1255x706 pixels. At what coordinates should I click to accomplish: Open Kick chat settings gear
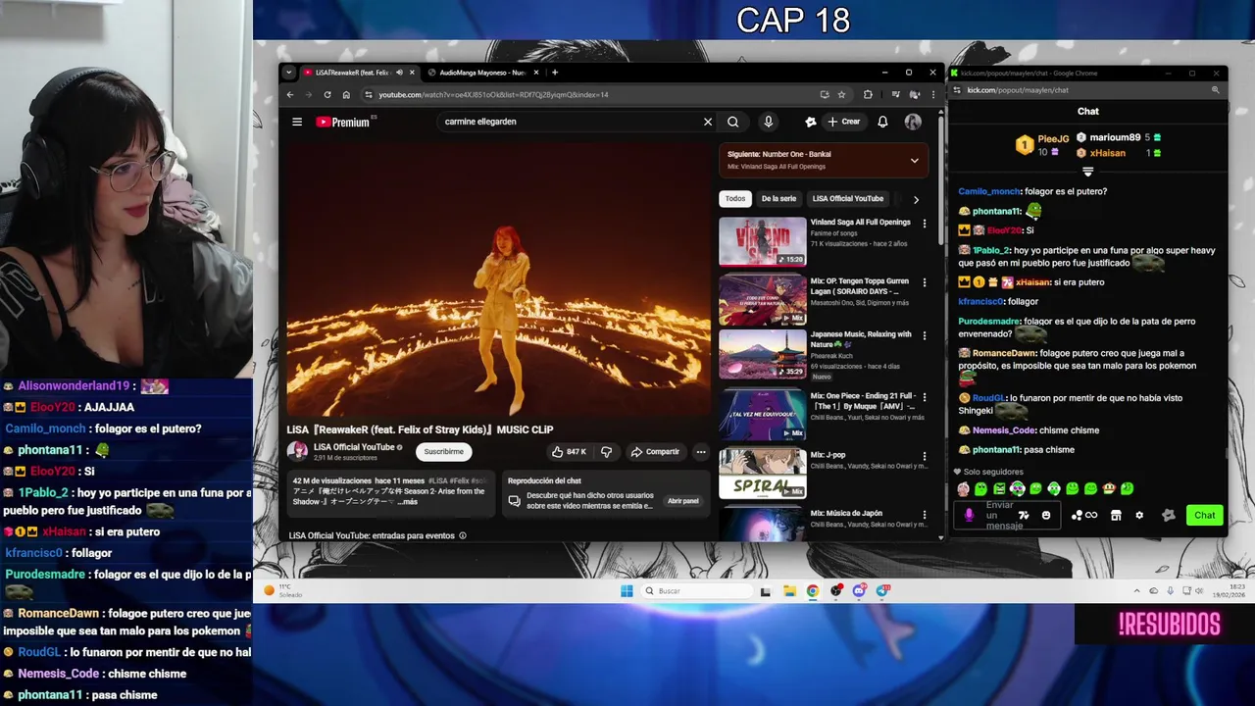[x=1139, y=516]
